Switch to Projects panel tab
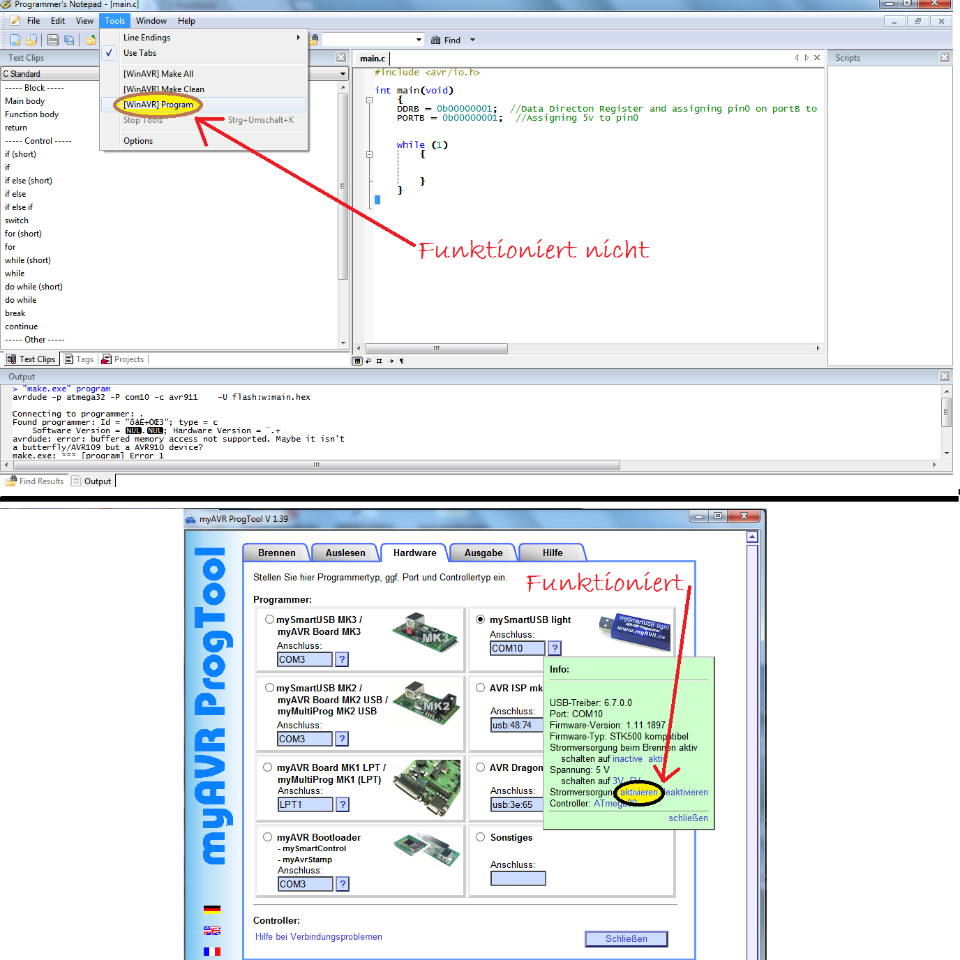This screenshot has width=960, height=960. tap(123, 359)
